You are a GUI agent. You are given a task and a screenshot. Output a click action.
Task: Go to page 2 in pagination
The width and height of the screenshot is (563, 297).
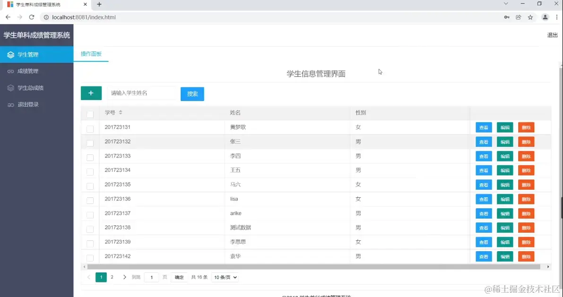click(112, 277)
